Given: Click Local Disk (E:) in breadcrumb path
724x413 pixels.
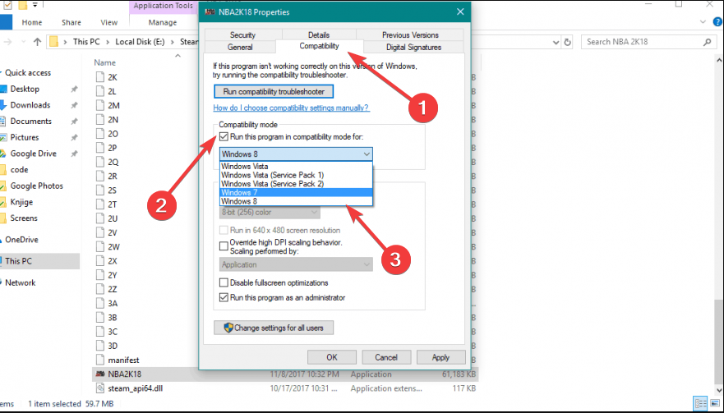Looking at the screenshot, I should (140, 42).
